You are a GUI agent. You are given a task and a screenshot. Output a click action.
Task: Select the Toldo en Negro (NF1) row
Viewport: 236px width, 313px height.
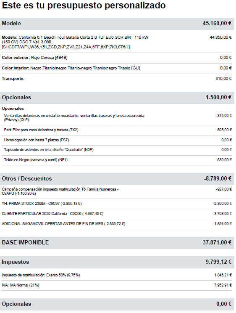pyautogui.click(x=117, y=160)
